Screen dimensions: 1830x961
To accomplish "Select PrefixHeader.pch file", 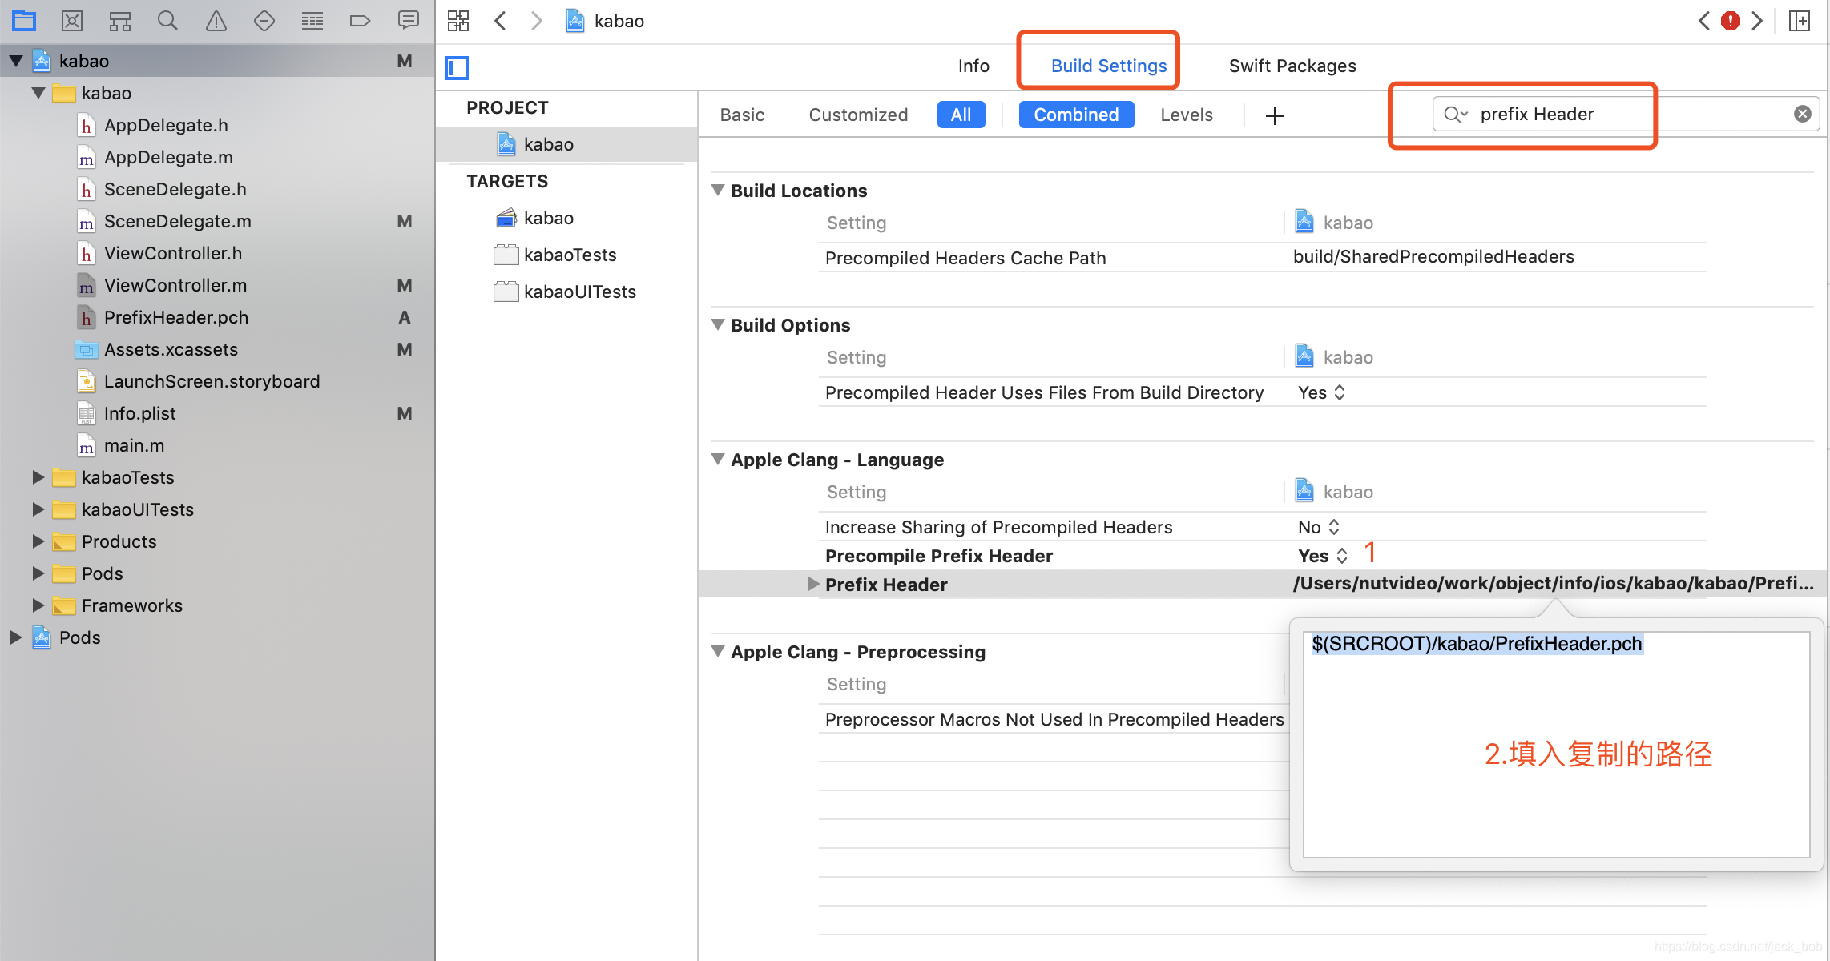I will click(176, 317).
